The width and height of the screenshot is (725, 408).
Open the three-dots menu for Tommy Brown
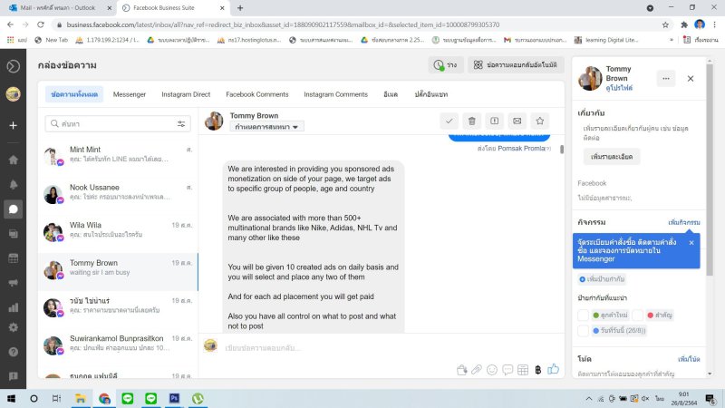pyautogui.click(x=666, y=79)
